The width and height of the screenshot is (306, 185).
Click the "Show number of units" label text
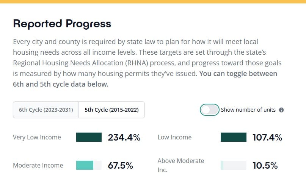click(x=248, y=110)
